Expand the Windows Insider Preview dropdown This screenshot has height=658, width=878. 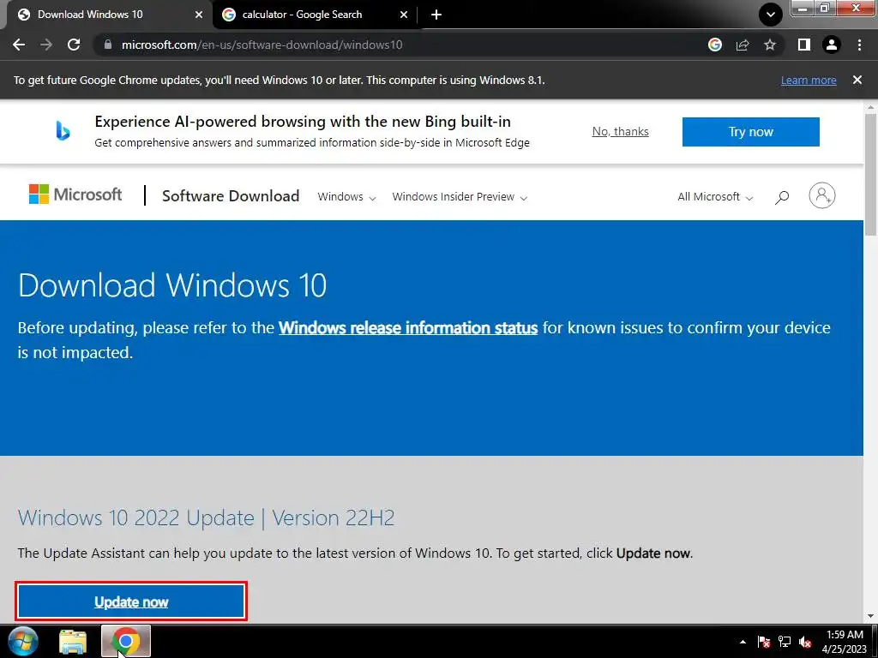(460, 197)
